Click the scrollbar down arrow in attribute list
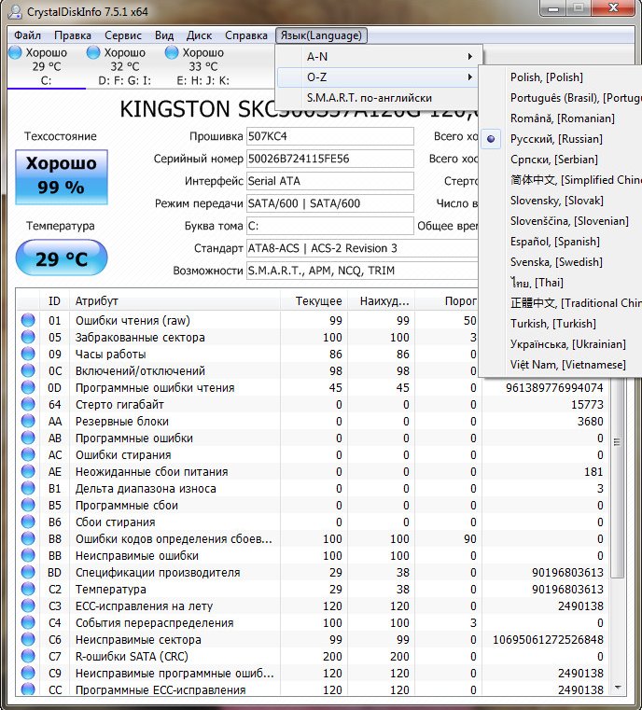This screenshot has width=642, height=710. (x=618, y=688)
